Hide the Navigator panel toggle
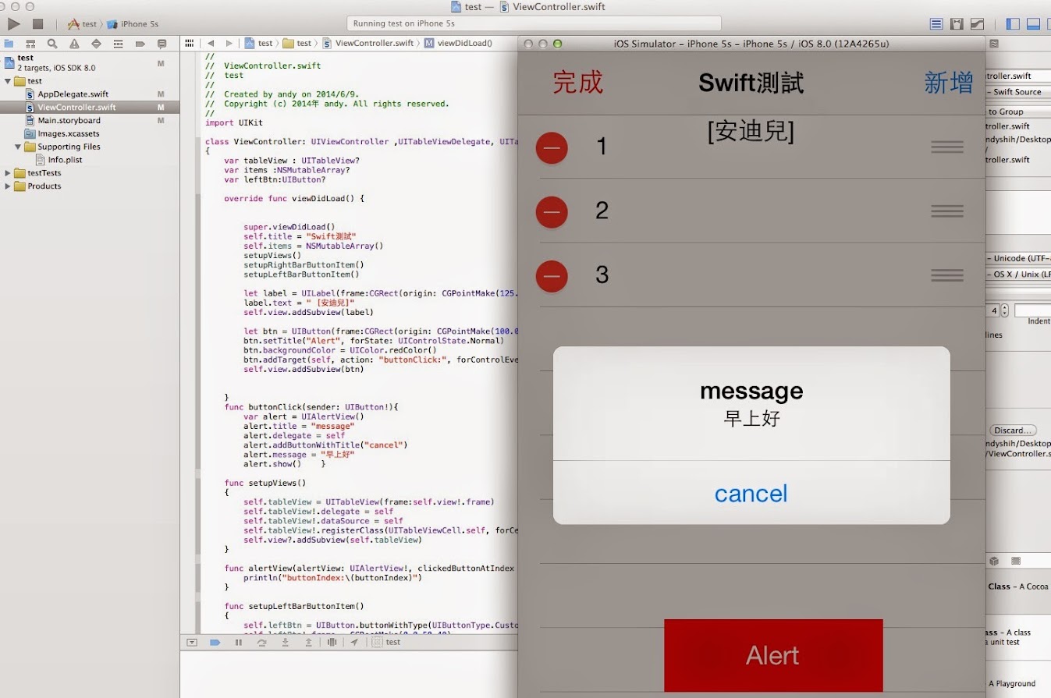This screenshot has height=698, width=1051. click(1013, 24)
